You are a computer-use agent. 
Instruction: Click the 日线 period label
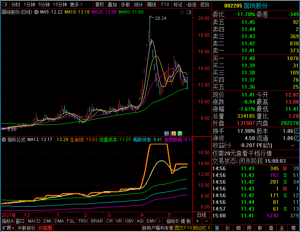202,215
